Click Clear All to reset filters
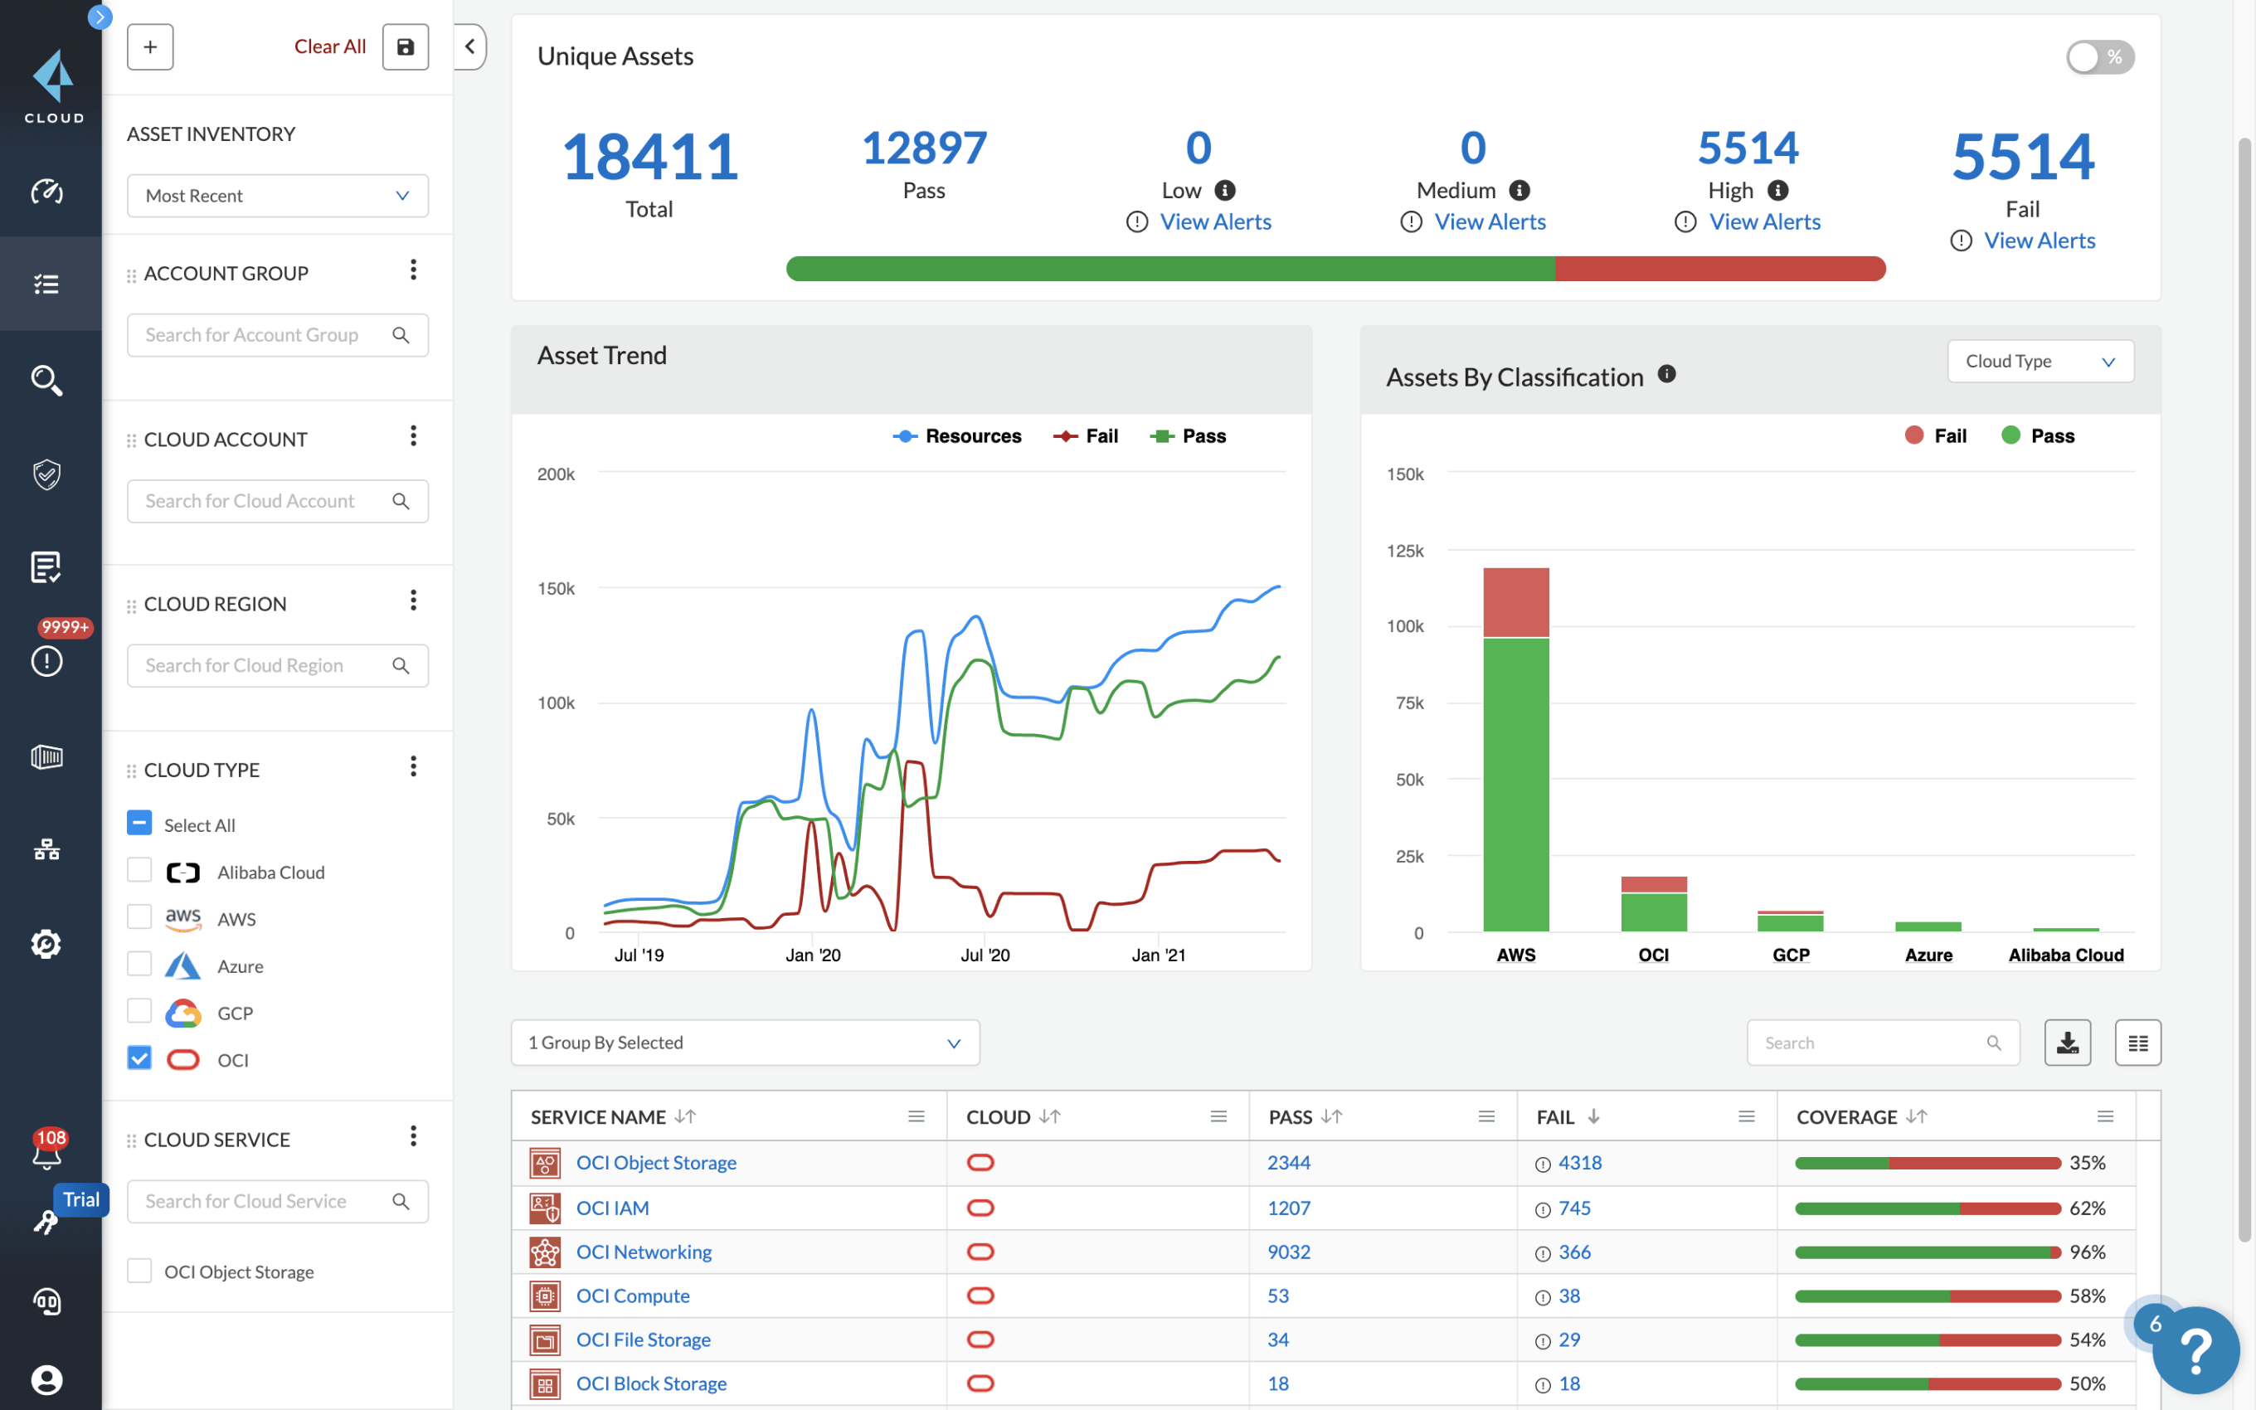The image size is (2256, 1410). [330, 46]
